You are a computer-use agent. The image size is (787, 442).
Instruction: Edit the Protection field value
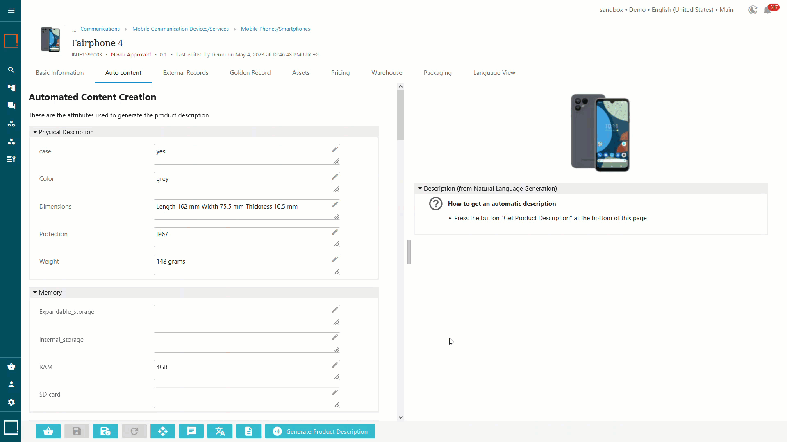[334, 232]
